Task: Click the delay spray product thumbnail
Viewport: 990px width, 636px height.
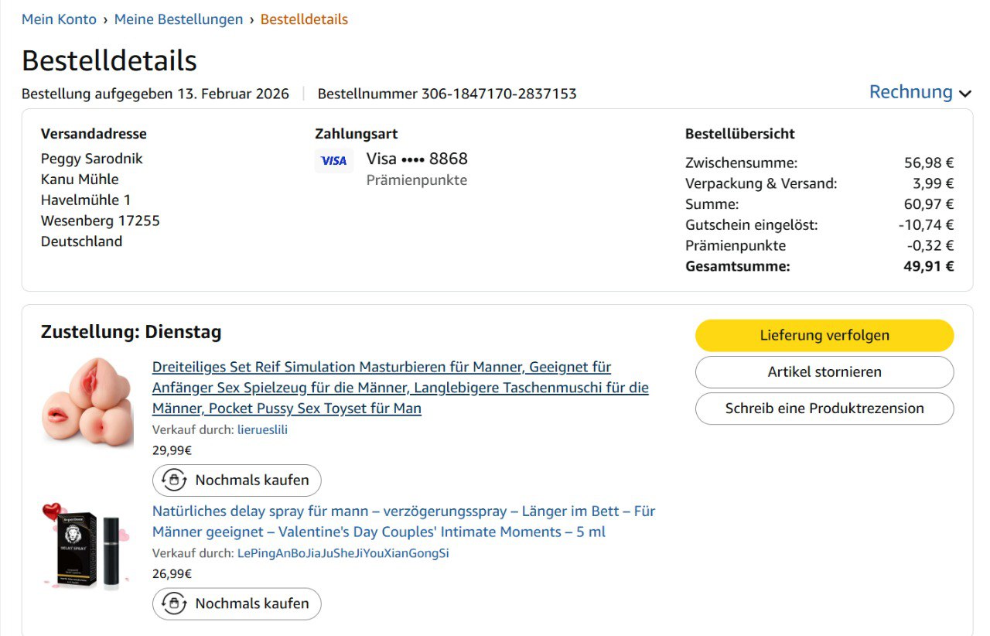Action: pyautogui.click(x=85, y=546)
